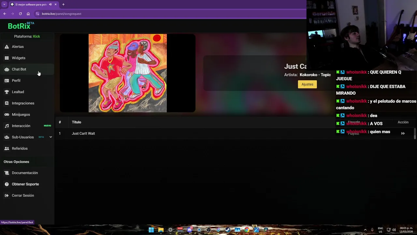This screenshot has width=417, height=235.
Task: Click the song list vertical scrollbar
Action: pyautogui.click(x=415, y=133)
